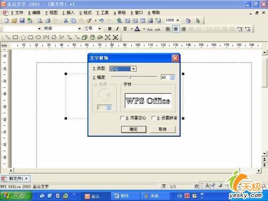Click the 幅度 slider track
Image resolution: width=268 pixels, height=201 pixels.
pos(134,77)
